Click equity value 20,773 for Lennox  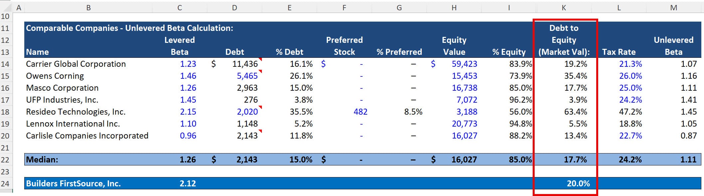464,124
